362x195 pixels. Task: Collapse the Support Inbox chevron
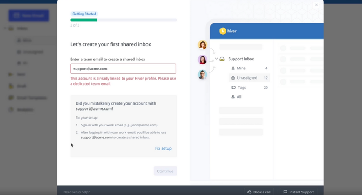click(216, 58)
